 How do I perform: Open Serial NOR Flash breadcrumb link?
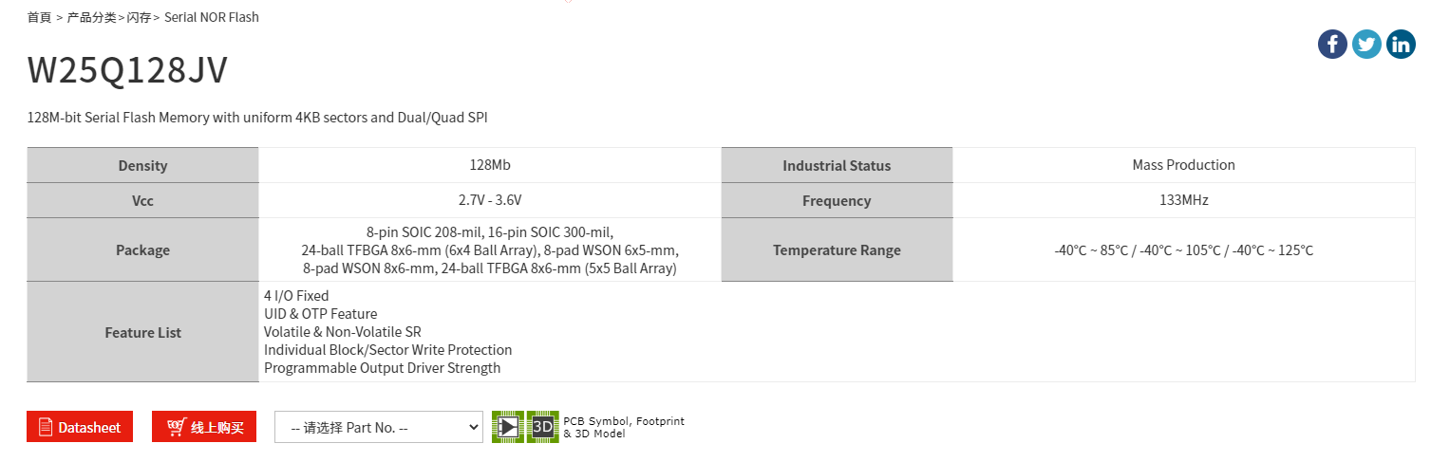pyautogui.click(x=212, y=17)
